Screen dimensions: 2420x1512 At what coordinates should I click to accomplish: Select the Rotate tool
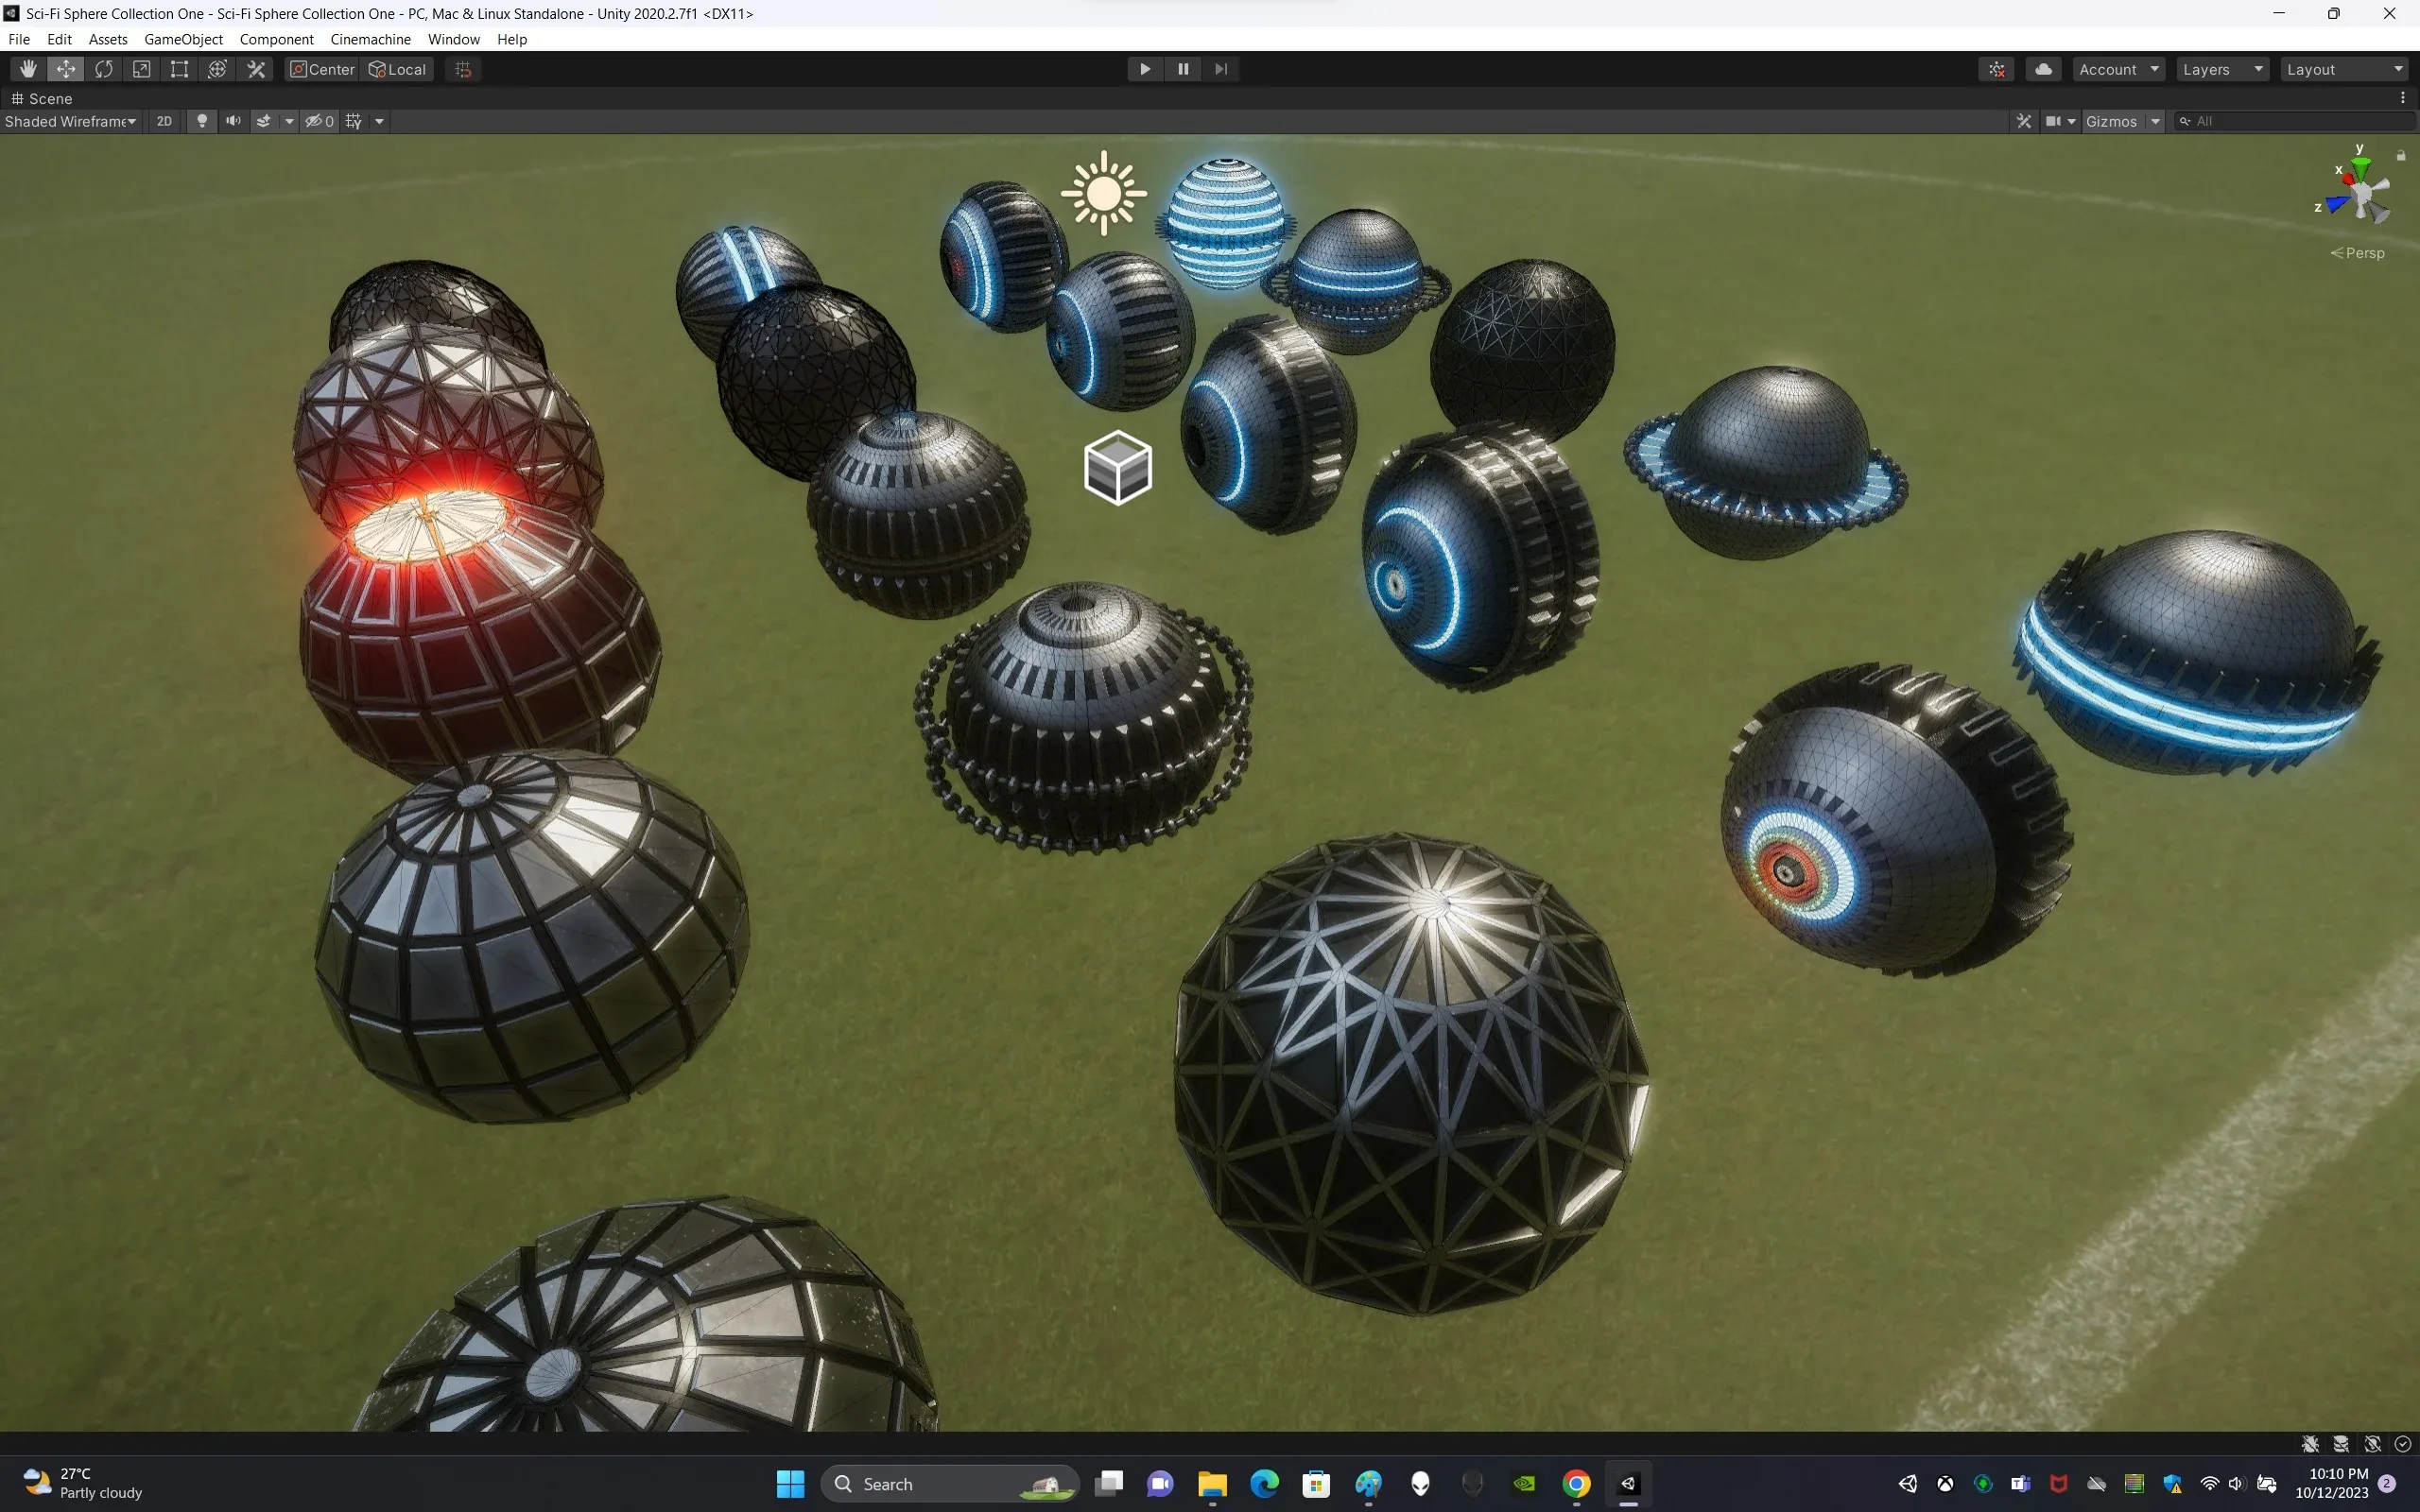click(x=104, y=69)
